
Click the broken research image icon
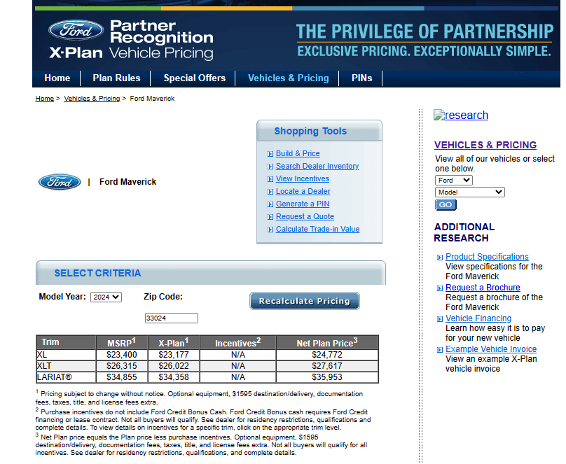click(439, 115)
